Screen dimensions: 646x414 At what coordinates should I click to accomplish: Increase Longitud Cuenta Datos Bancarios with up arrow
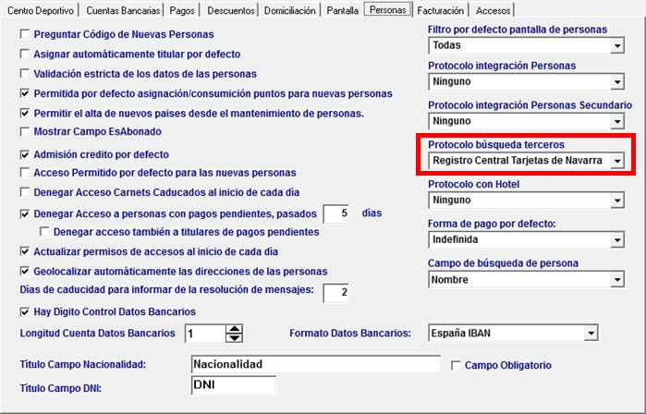pyautogui.click(x=235, y=329)
